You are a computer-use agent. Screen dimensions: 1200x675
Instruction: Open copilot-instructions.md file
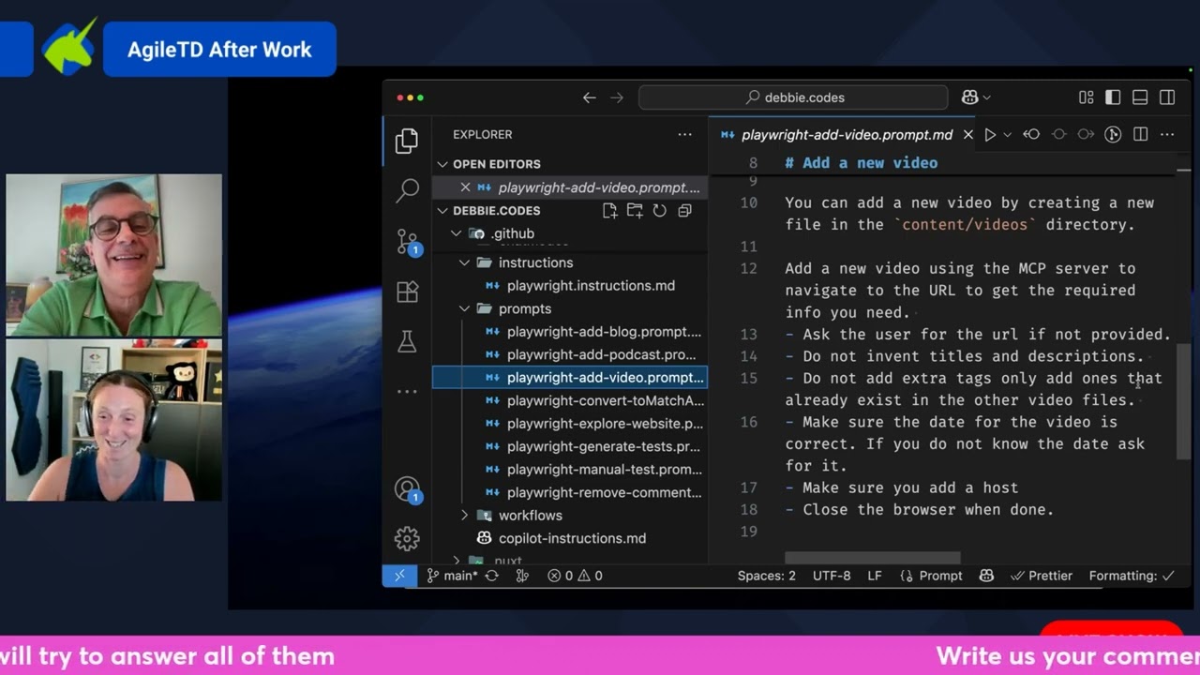[x=571, y=538]
